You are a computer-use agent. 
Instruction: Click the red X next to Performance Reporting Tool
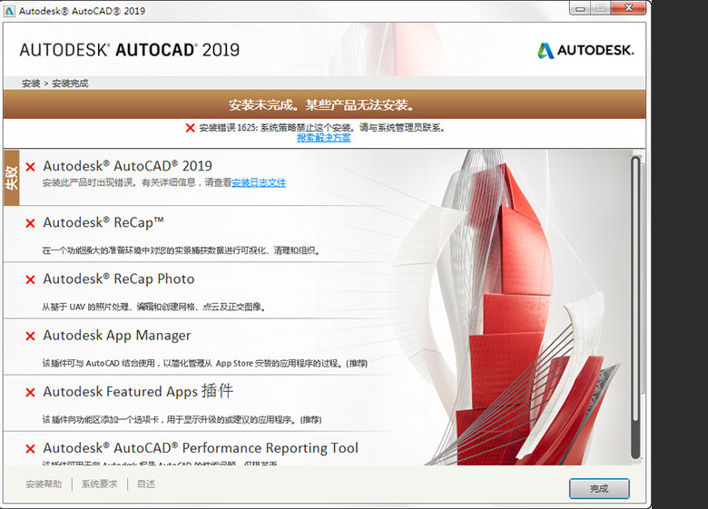tap(30, 449)
